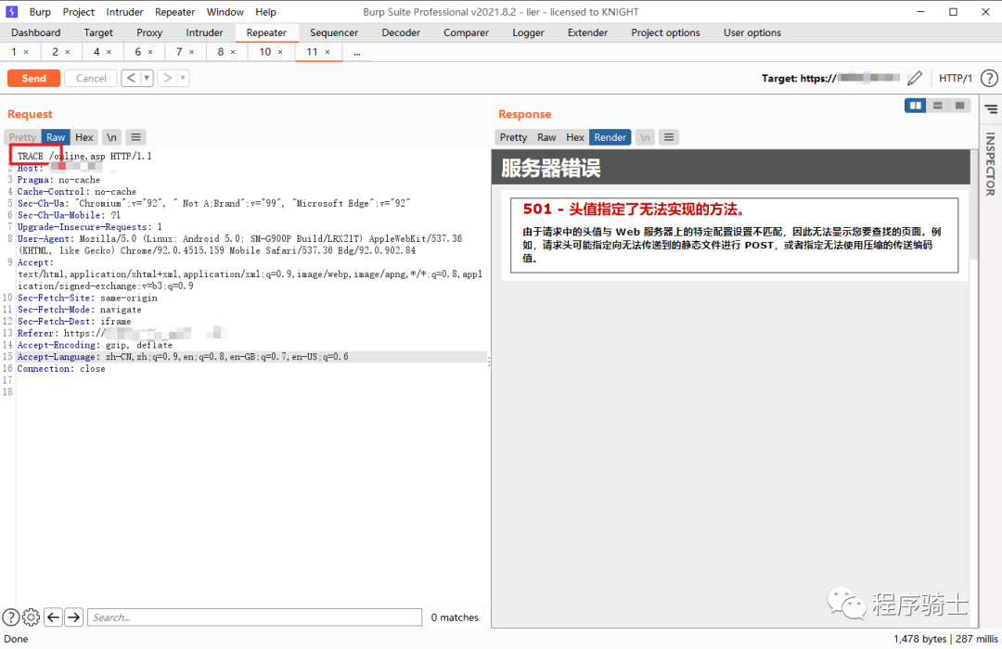Open the response hamburger options menu
The width and height of the screenshot is (1002, 649).
(x=669, y=137)
